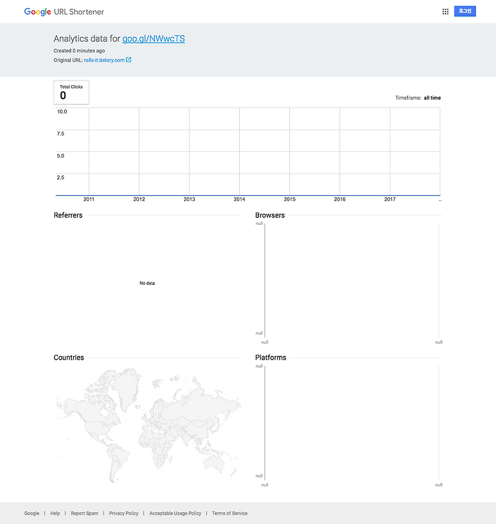
Task: Click the 2014 label on the chart axis
Action: pyautogui.click(x=239, y=199)
